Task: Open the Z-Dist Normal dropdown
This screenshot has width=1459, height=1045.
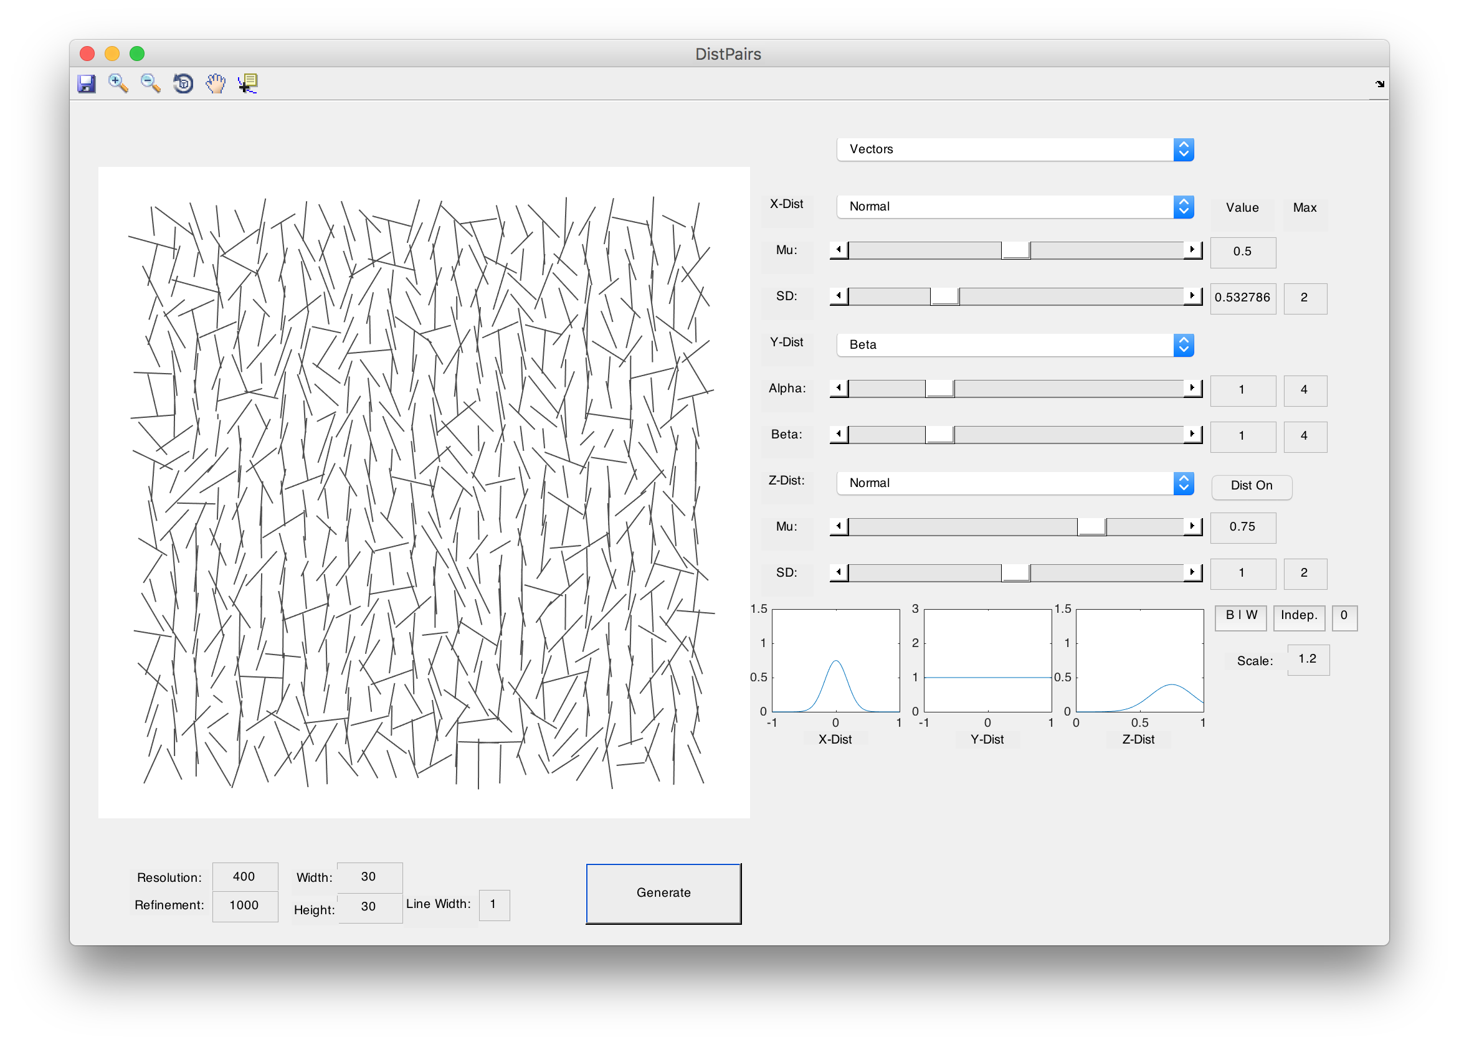Action: click(x=1014, y=483)
